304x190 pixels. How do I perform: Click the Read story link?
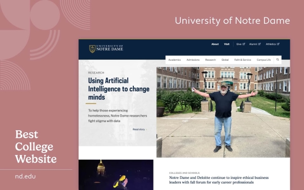[140, 129]
